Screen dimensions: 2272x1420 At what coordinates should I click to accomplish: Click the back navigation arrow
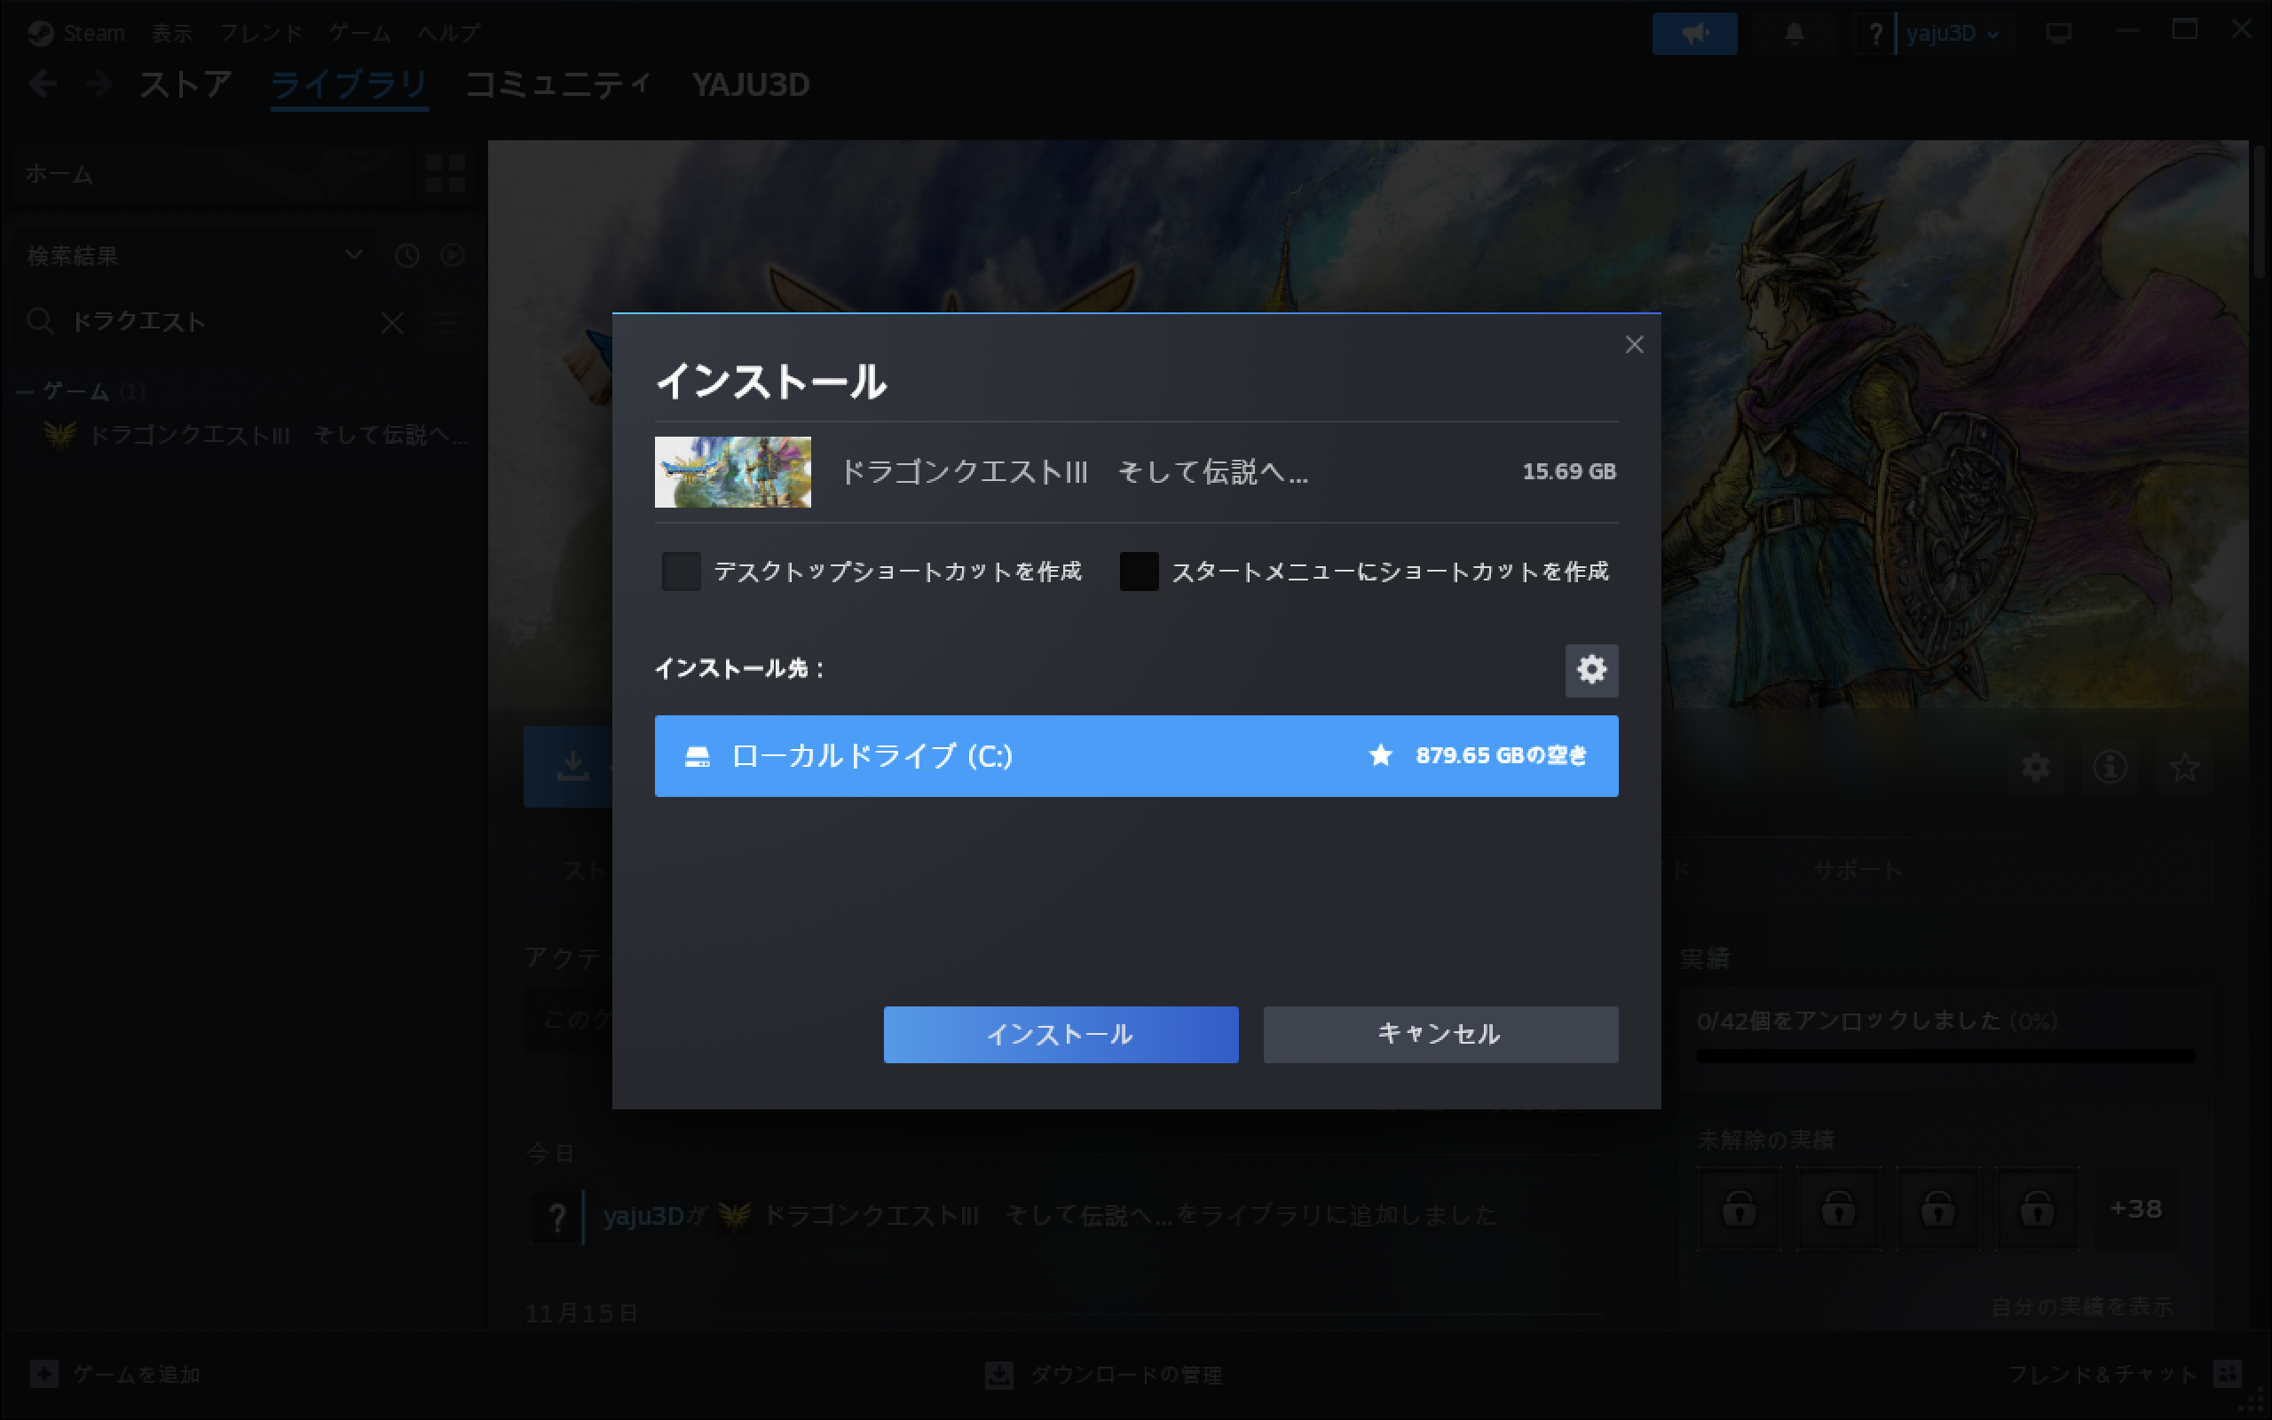pyautogui.click(x=43, y=84)
